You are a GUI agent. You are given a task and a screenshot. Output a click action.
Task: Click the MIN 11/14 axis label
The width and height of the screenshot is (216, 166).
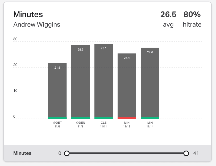[x=150, y=124]
